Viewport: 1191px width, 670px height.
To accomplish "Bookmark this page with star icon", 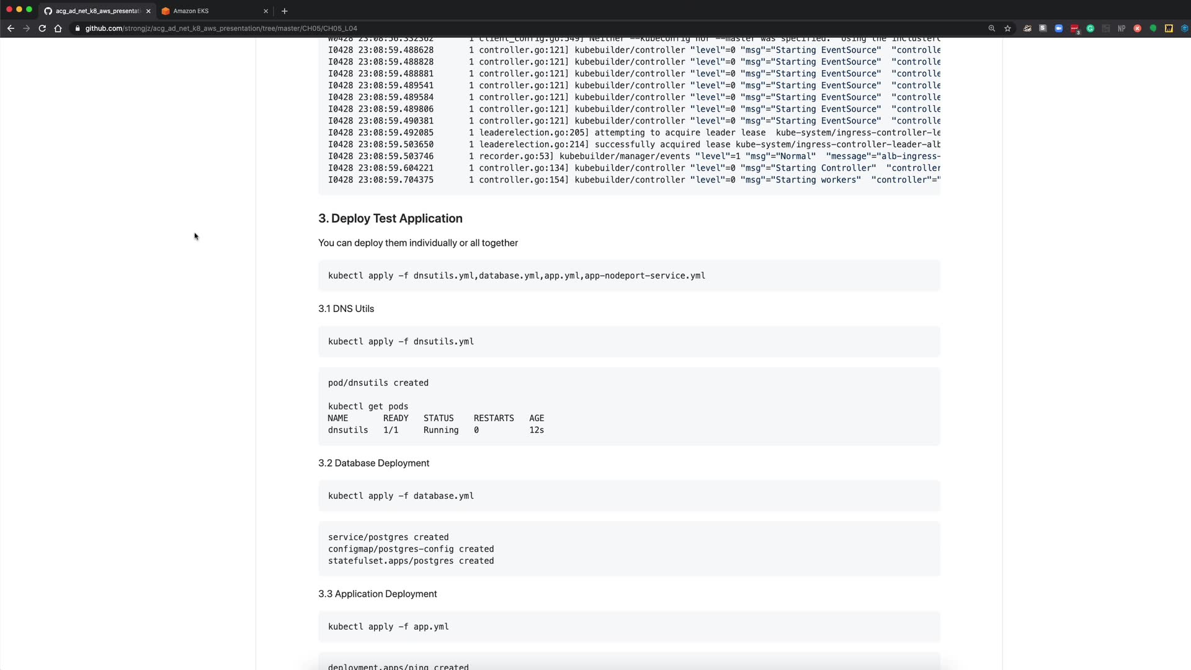I will click(1007, 29).
